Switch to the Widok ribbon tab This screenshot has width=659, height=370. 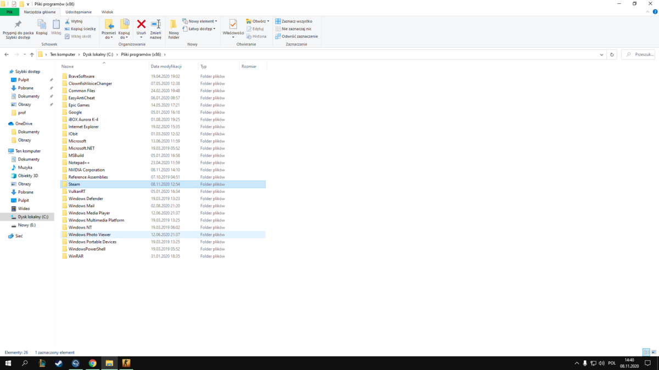pos(107,12)
